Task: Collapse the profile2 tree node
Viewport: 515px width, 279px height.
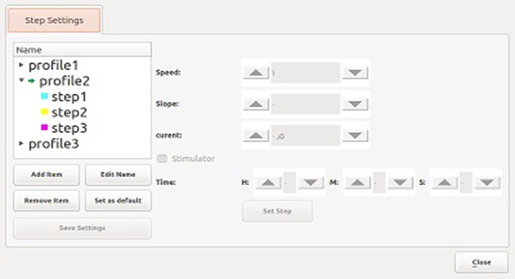Action: (21, 81)
